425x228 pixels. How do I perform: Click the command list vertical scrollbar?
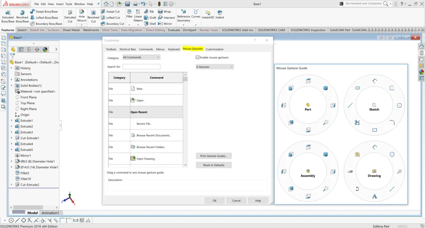click(186, 79)
